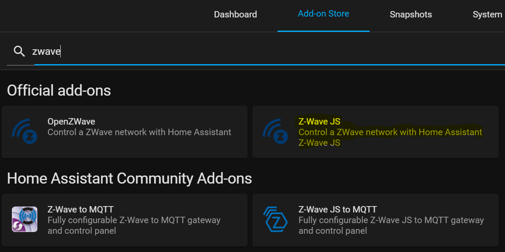Click the Z-Wave JS to MQTT hexagon icon
The height and width of the screenshot is (252, 505).
[275, 219]
